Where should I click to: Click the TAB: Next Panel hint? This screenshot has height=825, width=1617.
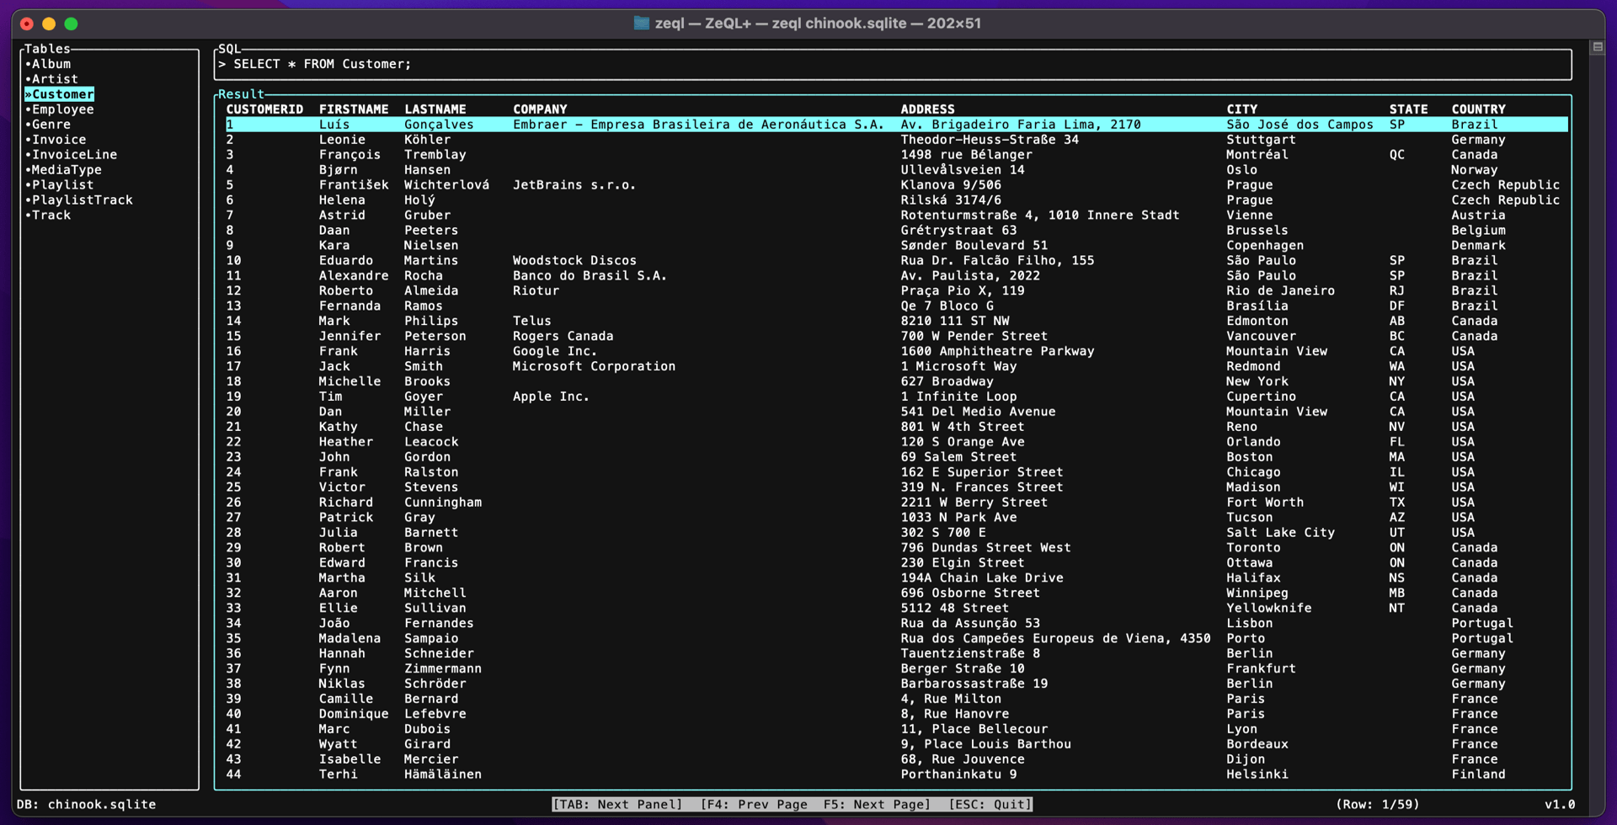(x=617, y=805)
